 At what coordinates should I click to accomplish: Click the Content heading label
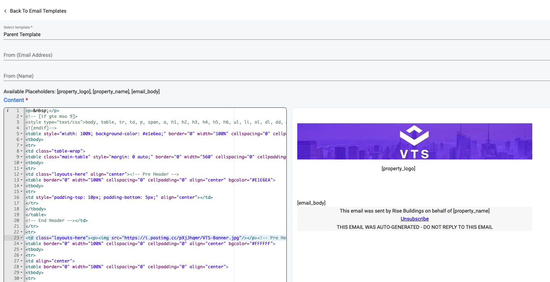14,100
